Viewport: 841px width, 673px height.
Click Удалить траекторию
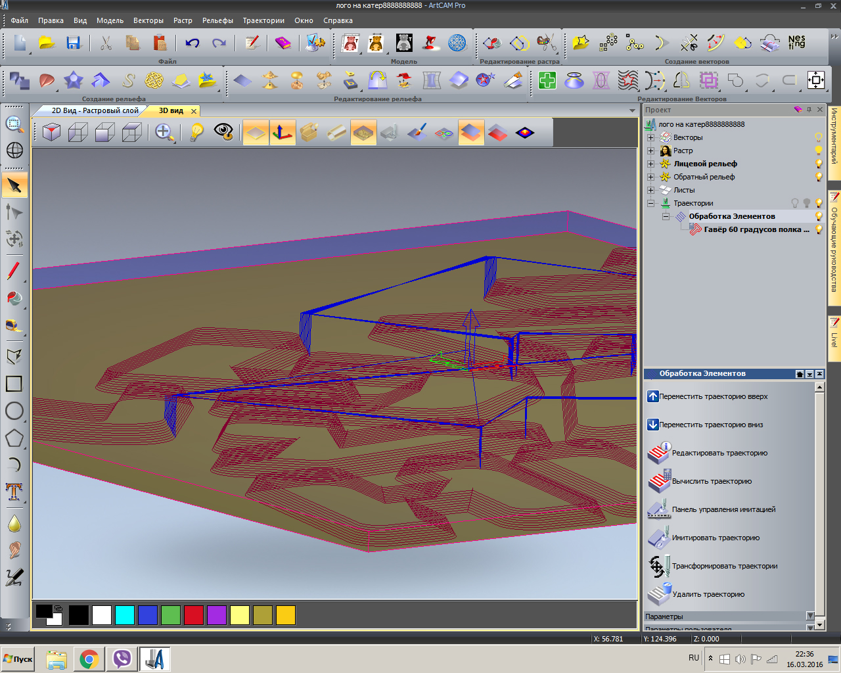tap(708, 594)
